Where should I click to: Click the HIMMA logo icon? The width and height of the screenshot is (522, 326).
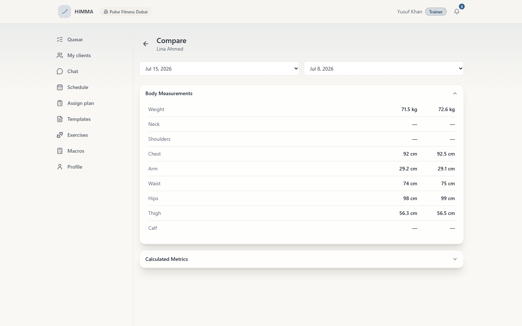click(65, 12)
